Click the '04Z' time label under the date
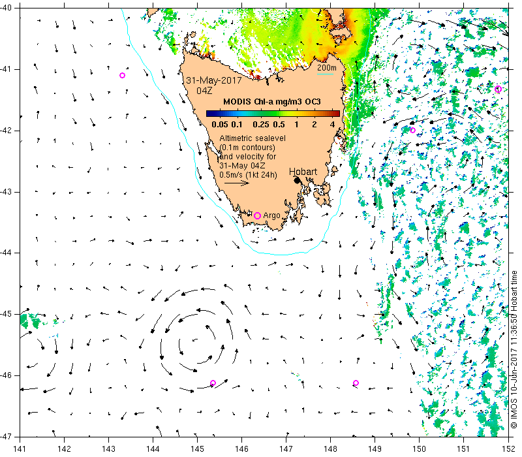This screenshot has width=522, height=457. 204,91
